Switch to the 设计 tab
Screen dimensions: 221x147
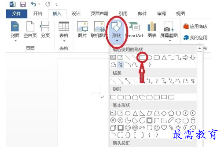(x=76, y=14)
